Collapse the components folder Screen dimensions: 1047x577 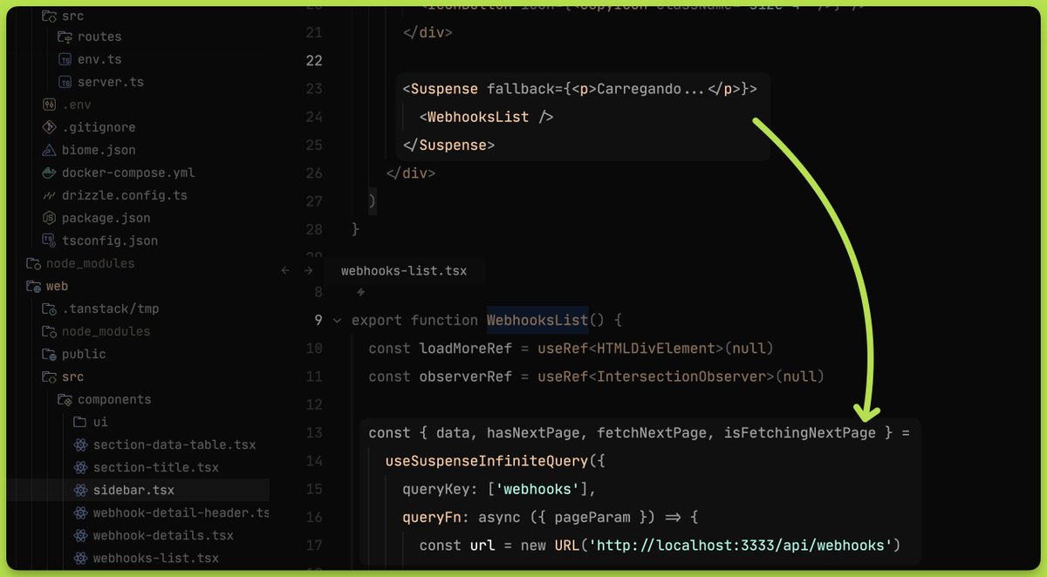[x=114, y=399]
